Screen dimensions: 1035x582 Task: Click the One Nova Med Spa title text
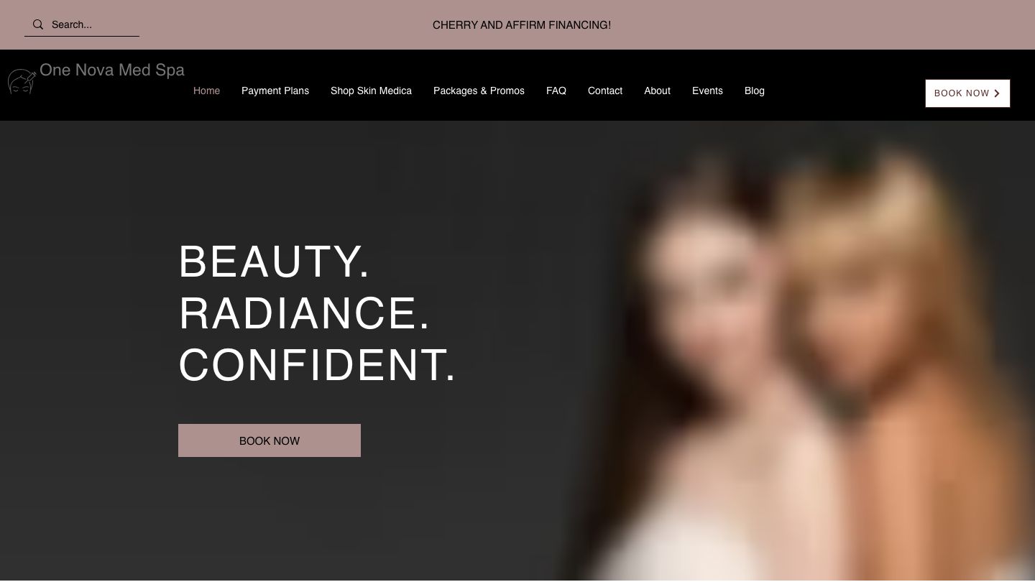[112, 70]
